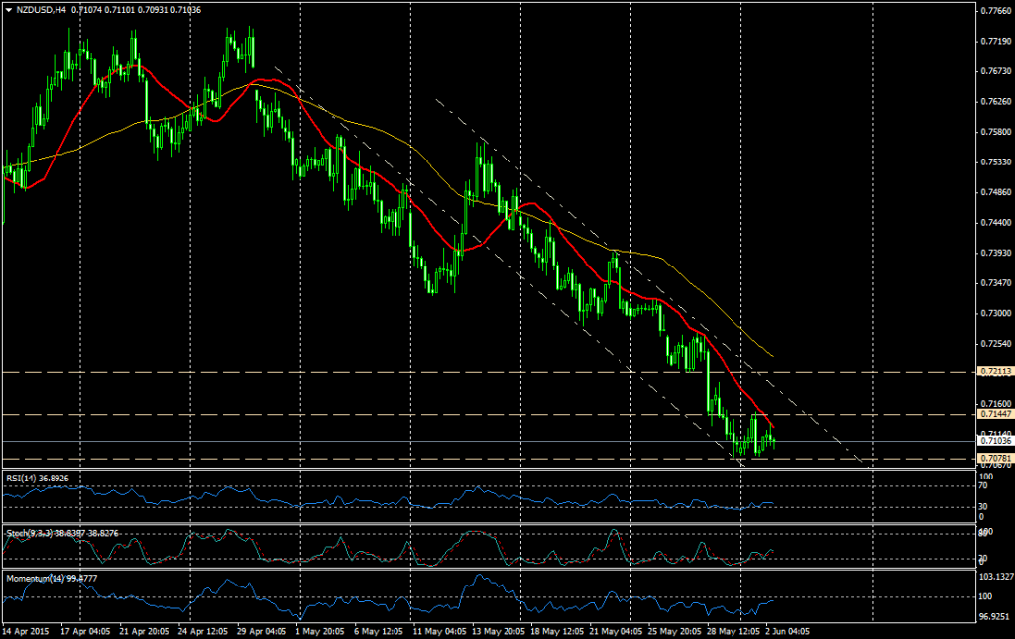Select the RSI overbought level 70 label
The height and width of the screenshot is (639, 1015).
tap(984, 486)
